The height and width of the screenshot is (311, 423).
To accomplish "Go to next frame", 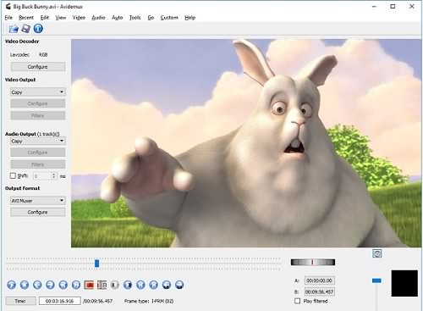I will pyautogui.click(x=50, y=285).
